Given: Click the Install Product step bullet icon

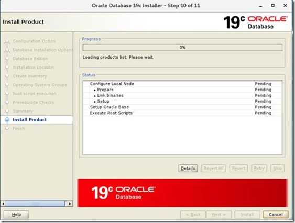Looking at the screenshot, I should tap(7, 119).
